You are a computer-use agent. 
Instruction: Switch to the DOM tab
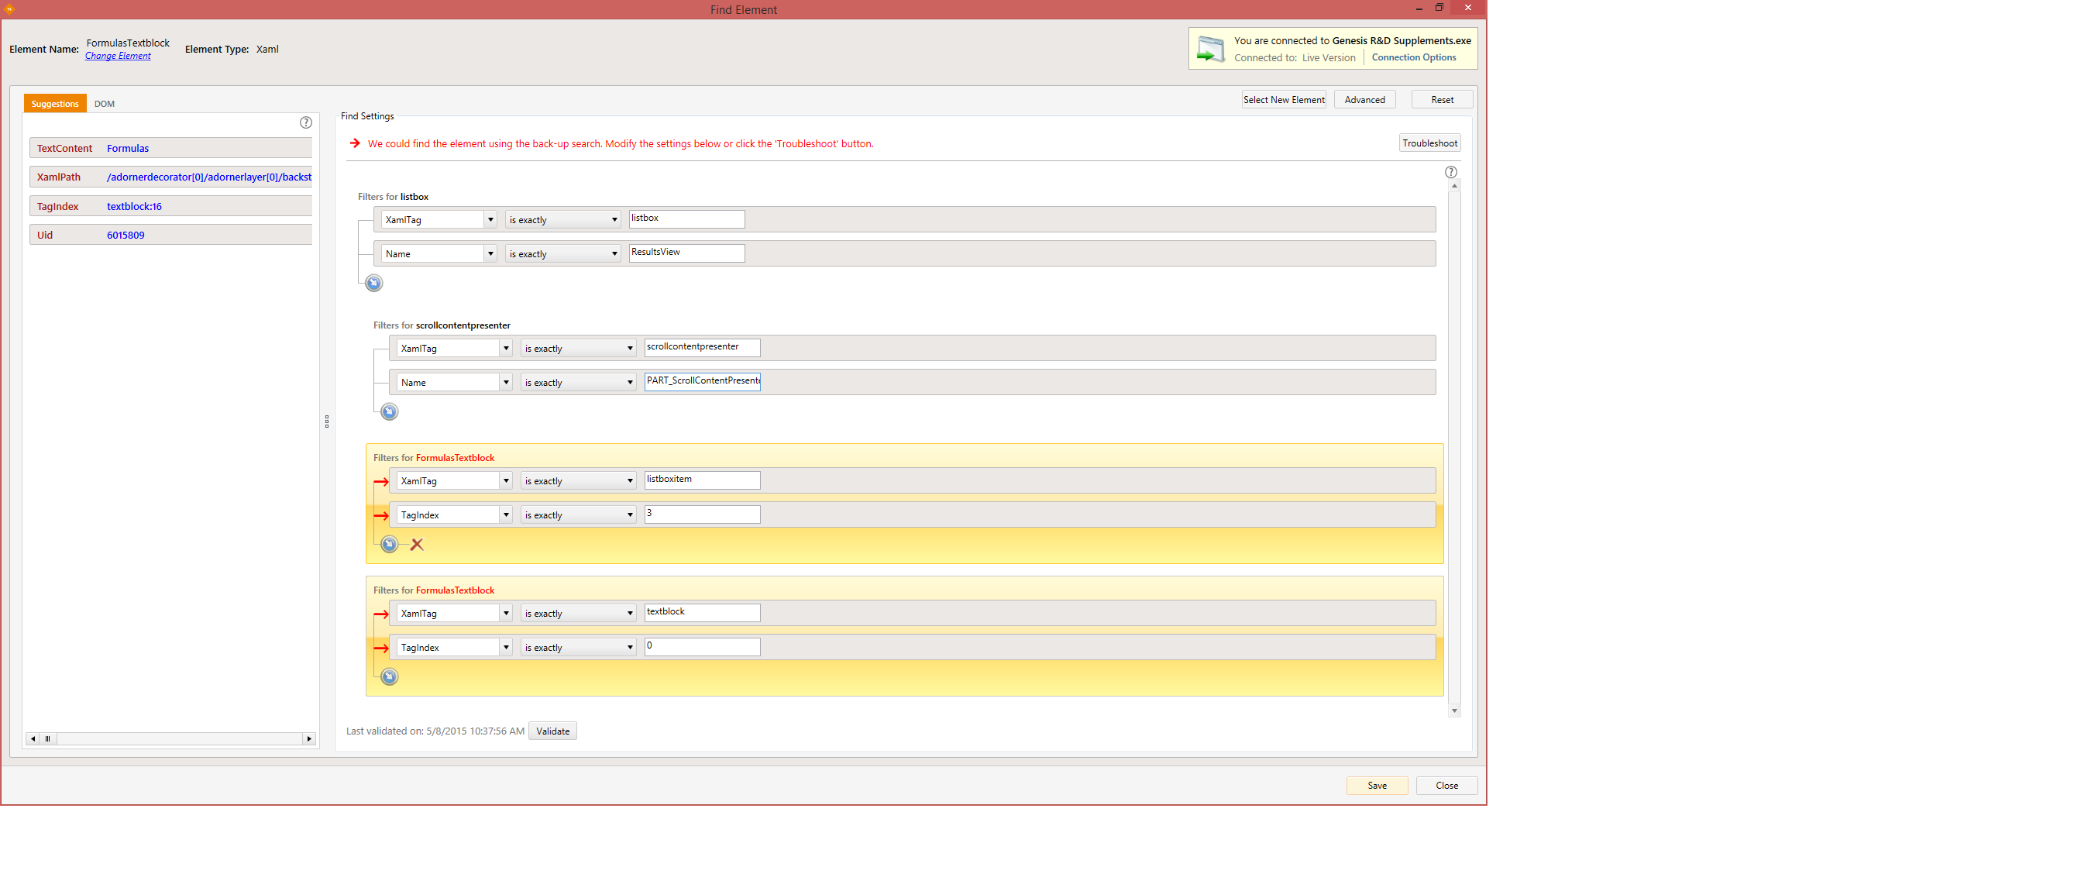coord(104,103)
